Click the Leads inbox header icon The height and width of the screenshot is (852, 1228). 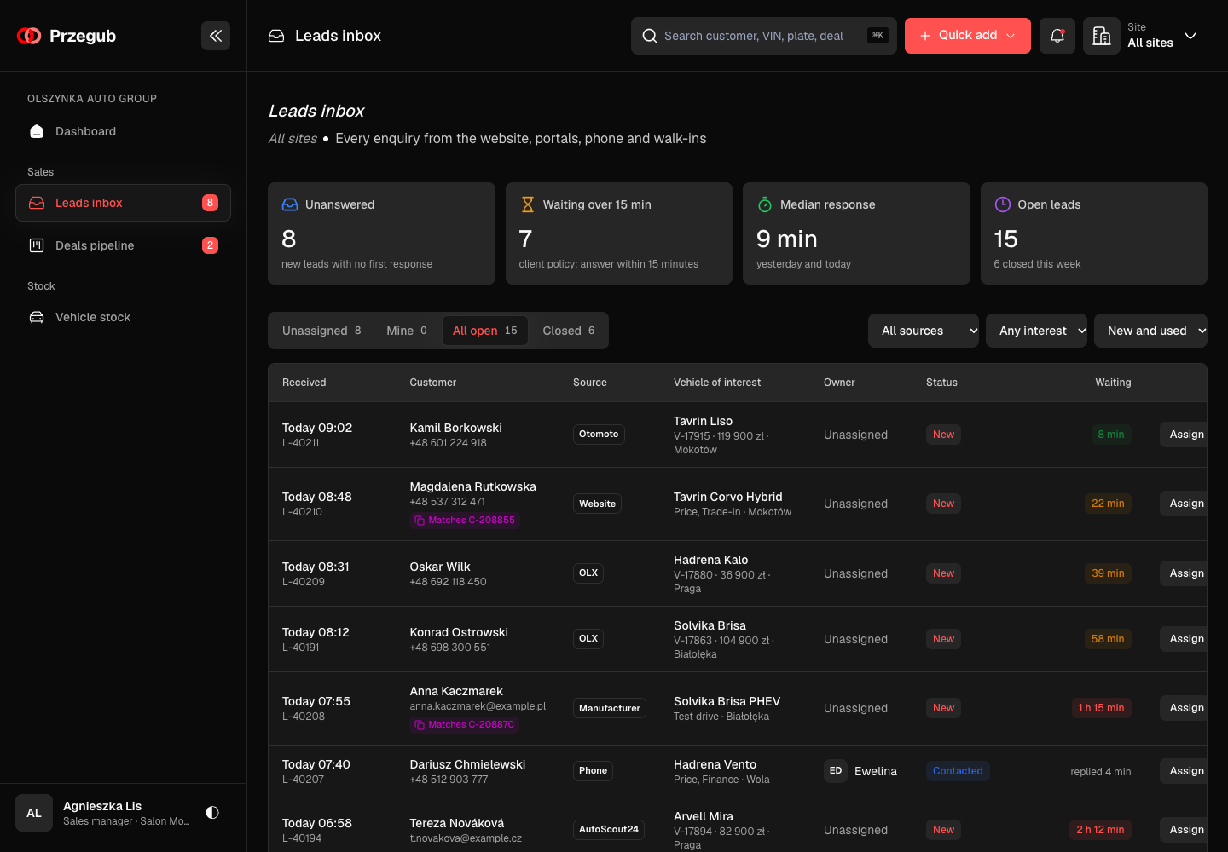coord(276,36)
